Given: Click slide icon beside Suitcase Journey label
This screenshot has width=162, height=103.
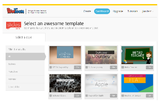Looking at the screenshot, I should (86, 67).
